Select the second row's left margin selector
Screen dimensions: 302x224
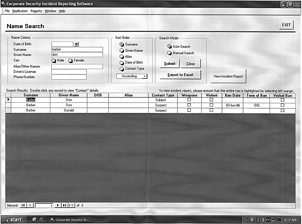pyautogui.click(x=8, y=105)
